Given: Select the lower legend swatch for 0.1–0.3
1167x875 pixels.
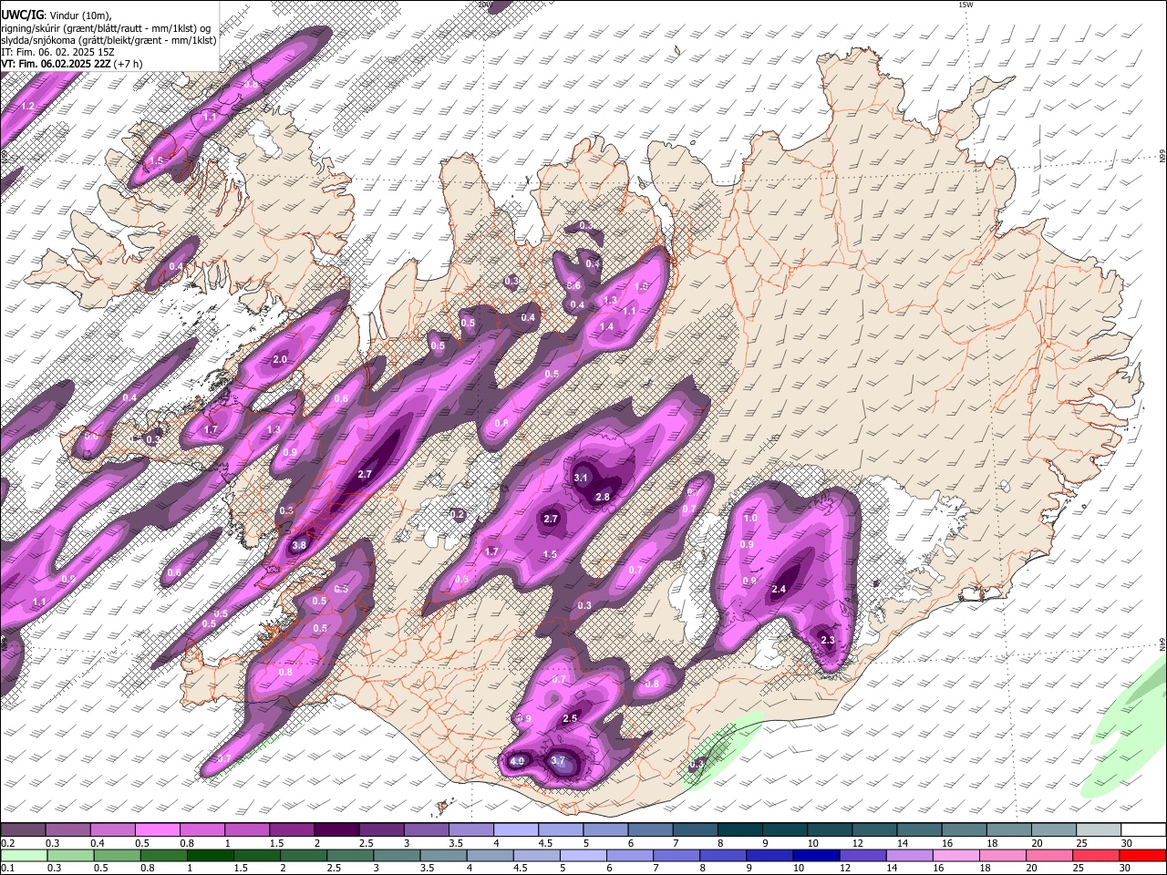Looking at the screenshot, I should pos(23,855).
